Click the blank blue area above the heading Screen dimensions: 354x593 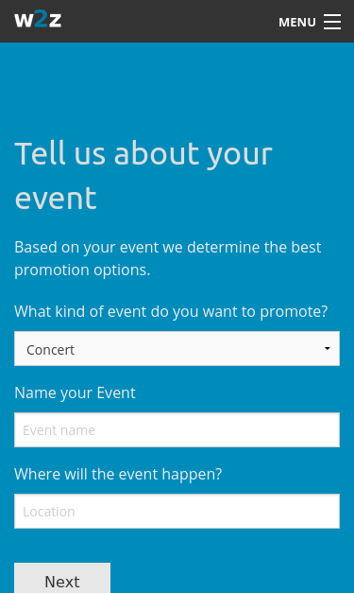(177, 87)
